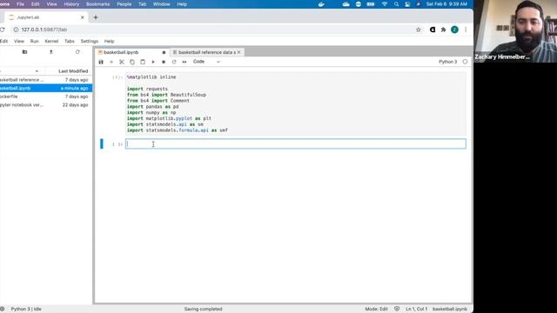The height and width of the screenshot is (313, 557).
Task: Click basketball.ipynb label in the status bar
Action: pos(450,310)
